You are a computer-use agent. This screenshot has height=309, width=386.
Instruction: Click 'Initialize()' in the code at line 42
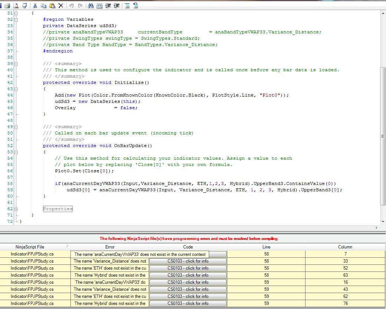click(x=132, y=82)
